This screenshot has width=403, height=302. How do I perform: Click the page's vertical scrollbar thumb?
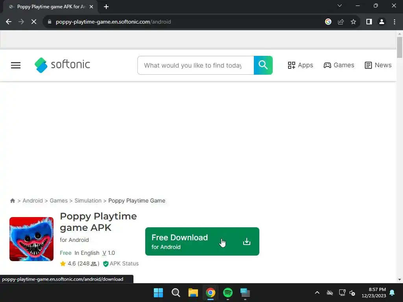point(399,48)
